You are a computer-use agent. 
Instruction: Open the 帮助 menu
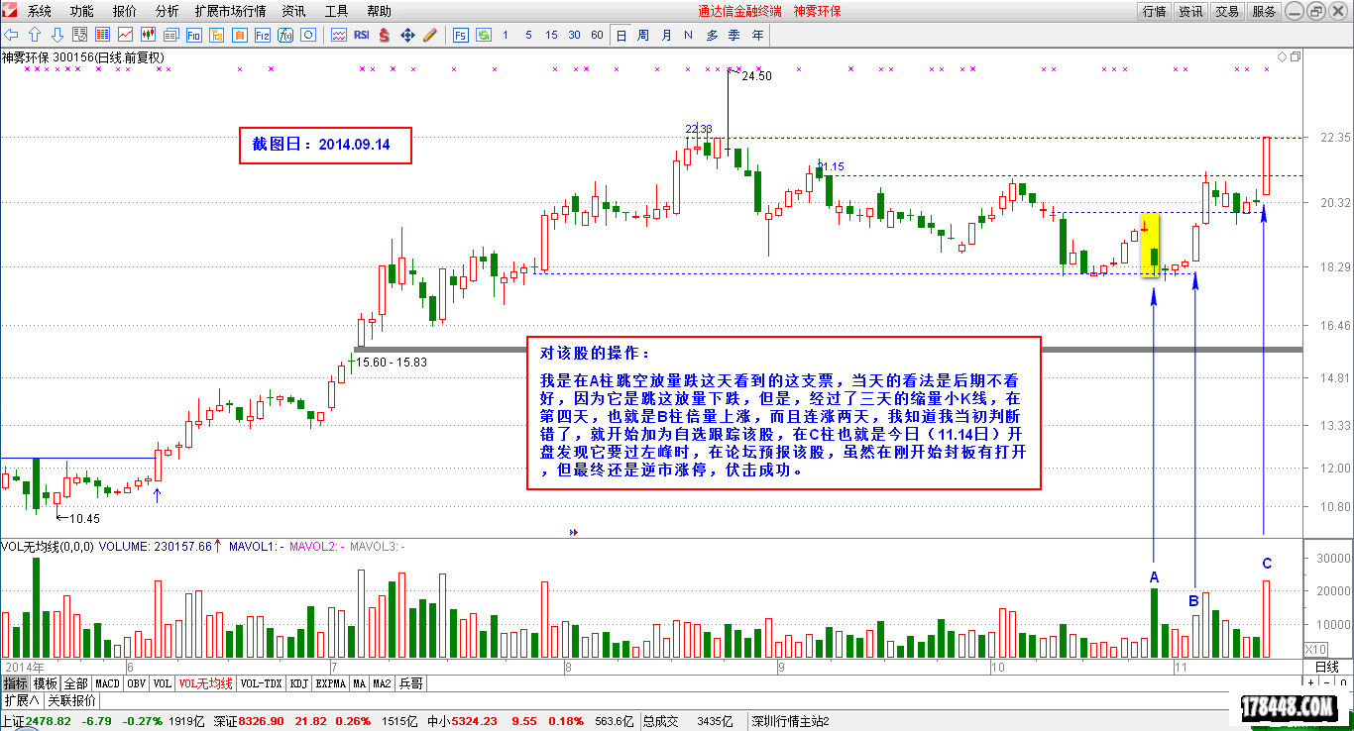pyautogui.click(x=379, y=11)
